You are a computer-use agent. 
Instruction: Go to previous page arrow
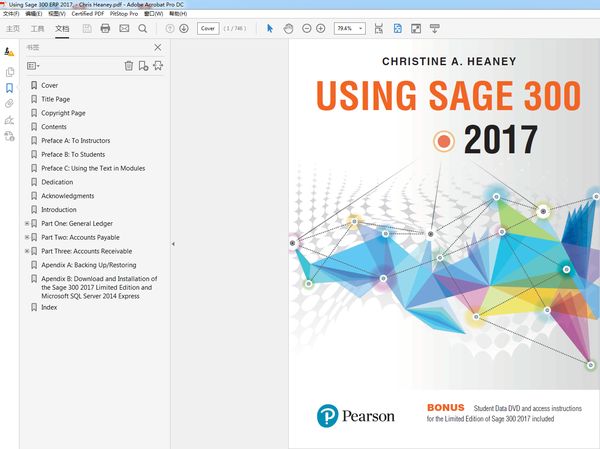click(170, 28)
